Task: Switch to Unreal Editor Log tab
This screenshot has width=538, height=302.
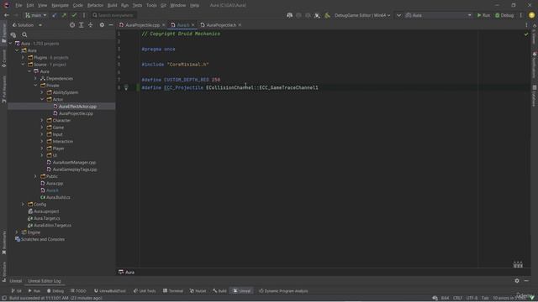Action: coord(45,281)
